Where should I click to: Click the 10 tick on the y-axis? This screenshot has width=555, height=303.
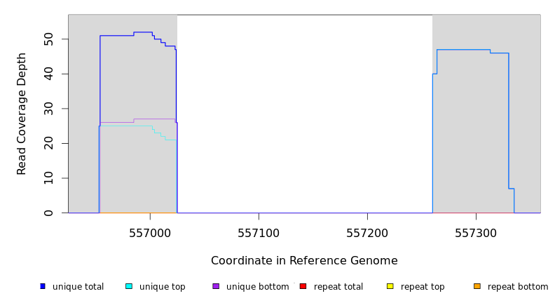click(49, 178)
